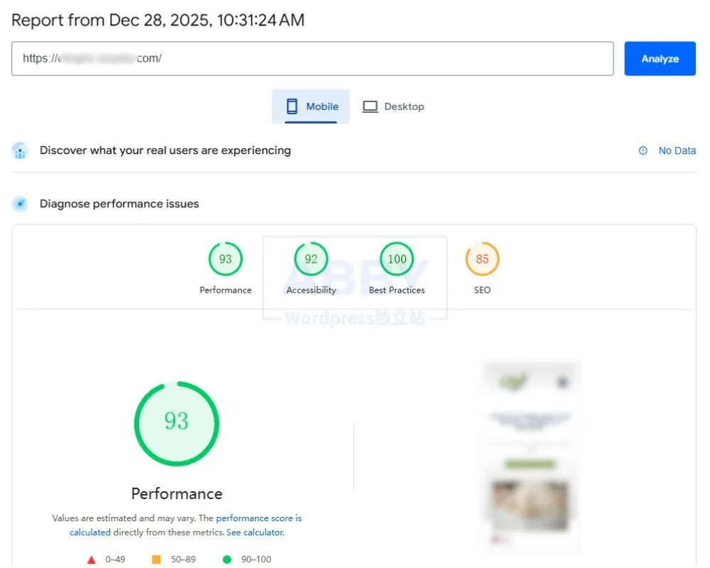Select the Accessibility score gauge 92
The image size is (710, 568).
click(x=311, y=259)
